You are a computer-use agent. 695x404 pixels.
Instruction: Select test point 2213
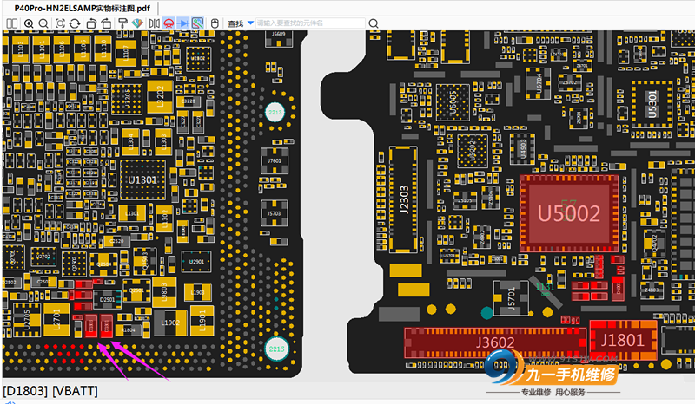(275, 113)
